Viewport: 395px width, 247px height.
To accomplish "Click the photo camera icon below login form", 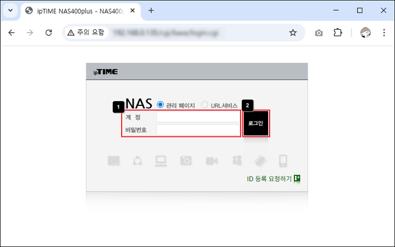I will [186, 161].
